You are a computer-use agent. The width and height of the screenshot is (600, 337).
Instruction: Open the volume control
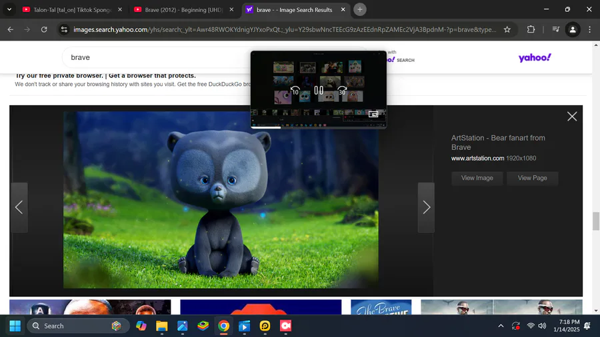542,326
